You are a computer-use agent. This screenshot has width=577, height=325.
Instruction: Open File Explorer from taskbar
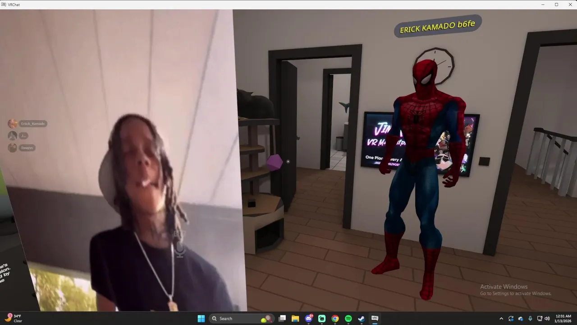(295, 318)
